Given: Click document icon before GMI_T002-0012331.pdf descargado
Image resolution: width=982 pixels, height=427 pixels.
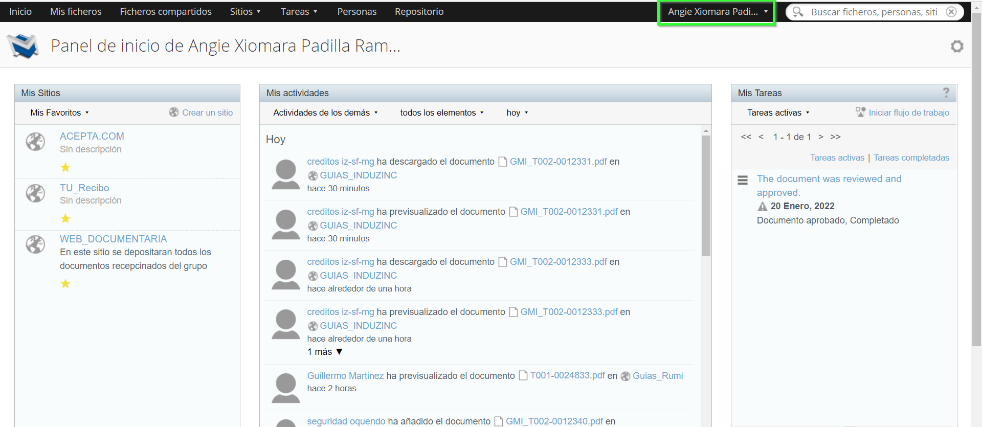Looking at the screenshot, I should pos(503,162).
